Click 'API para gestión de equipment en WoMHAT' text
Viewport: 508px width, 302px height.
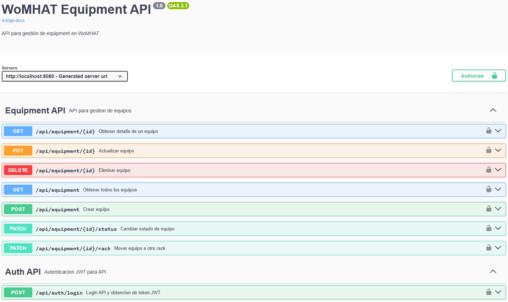click(50, 33)
